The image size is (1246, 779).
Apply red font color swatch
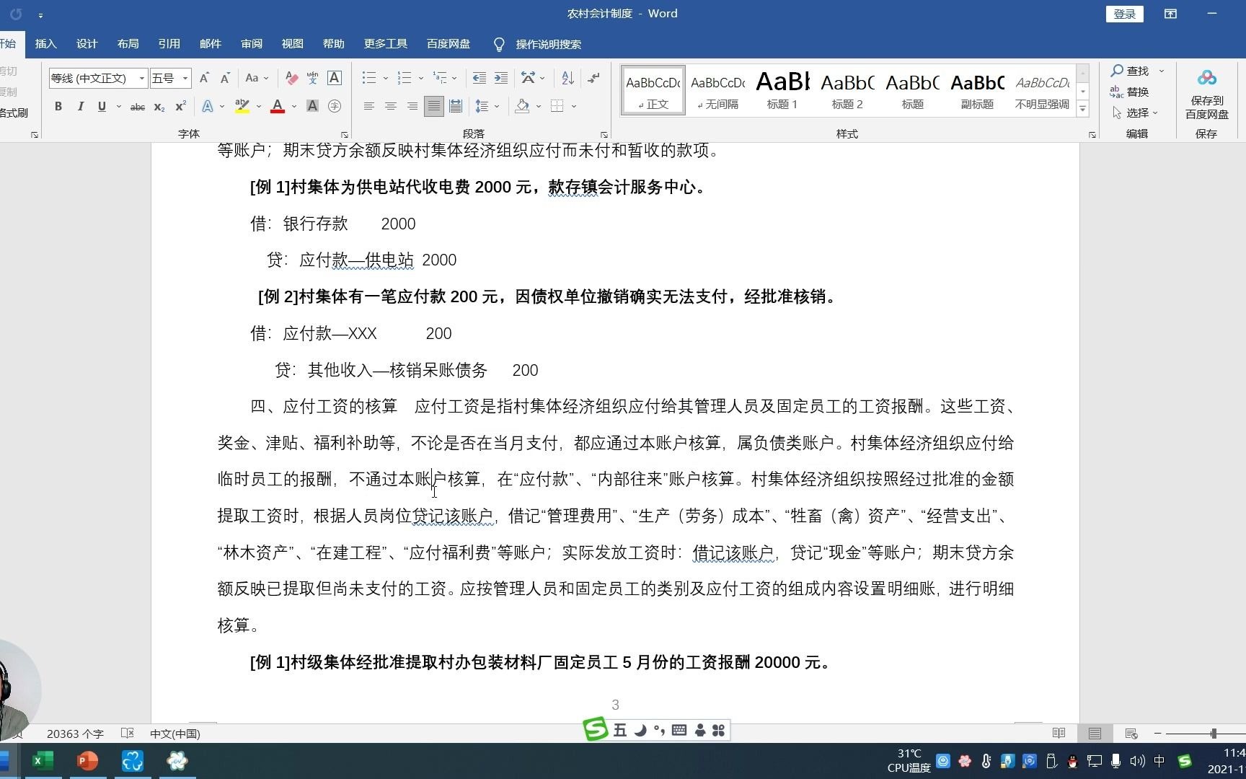278,106
